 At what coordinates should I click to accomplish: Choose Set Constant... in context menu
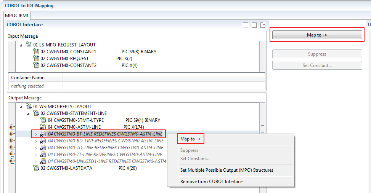coord(195,159)
